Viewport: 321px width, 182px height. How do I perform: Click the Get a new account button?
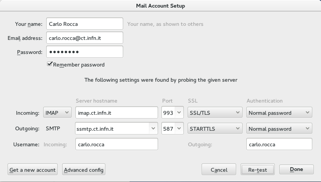pyautogui.click(x=33, y=169)
